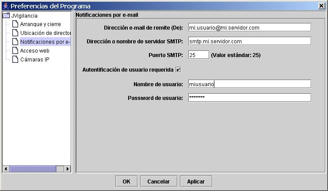Apply changes with the Aplicar button
This screenshot has width=328, height=191.
pos(196,181)
